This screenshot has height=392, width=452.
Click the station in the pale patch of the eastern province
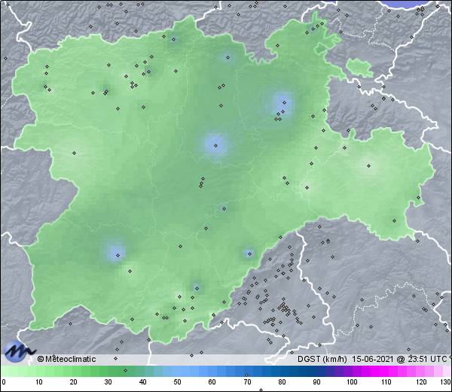(368, 166)
